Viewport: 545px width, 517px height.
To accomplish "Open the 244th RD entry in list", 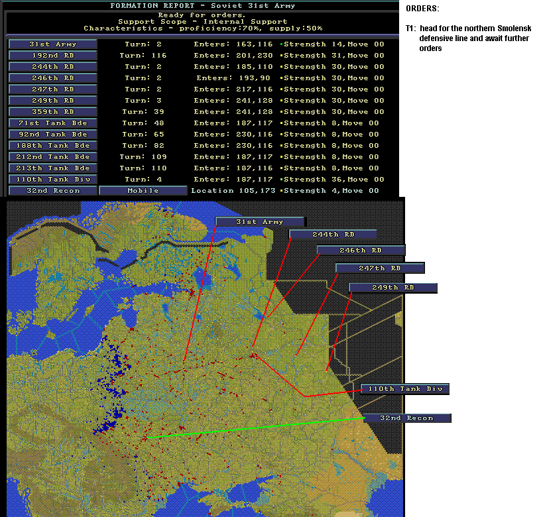I will click(53, 67).
